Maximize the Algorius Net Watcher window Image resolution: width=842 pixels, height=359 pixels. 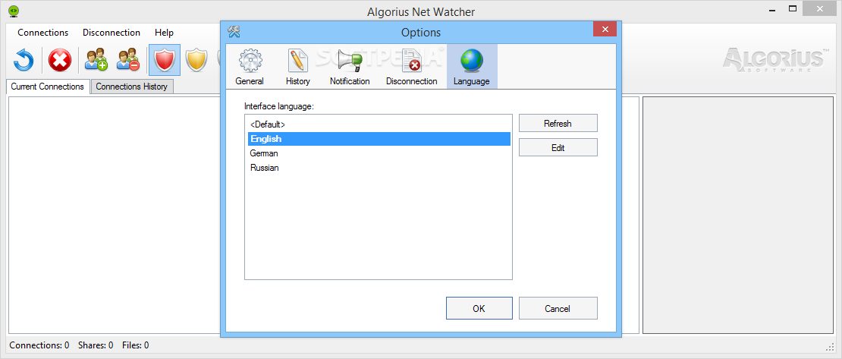pos(793,8)
